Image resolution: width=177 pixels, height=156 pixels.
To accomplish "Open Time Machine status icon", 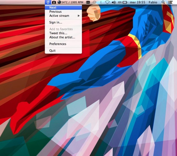I will [x=94, y=2].
